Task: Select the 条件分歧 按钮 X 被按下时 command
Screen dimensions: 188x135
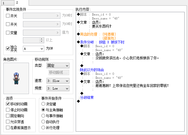Action: [101, 42]
